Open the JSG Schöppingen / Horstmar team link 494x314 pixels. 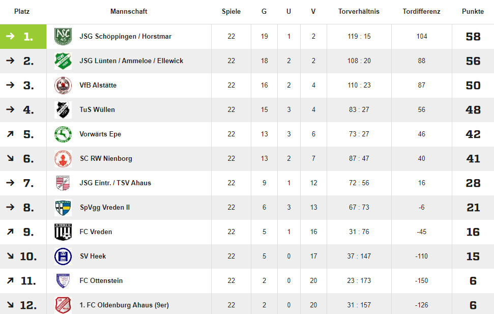pyautogui.click(x=125, y=36)
